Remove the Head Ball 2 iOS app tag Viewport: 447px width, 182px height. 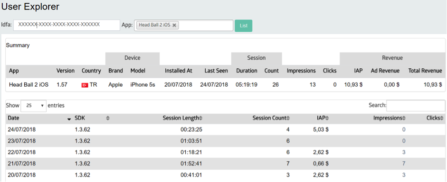tap(174, 25)
